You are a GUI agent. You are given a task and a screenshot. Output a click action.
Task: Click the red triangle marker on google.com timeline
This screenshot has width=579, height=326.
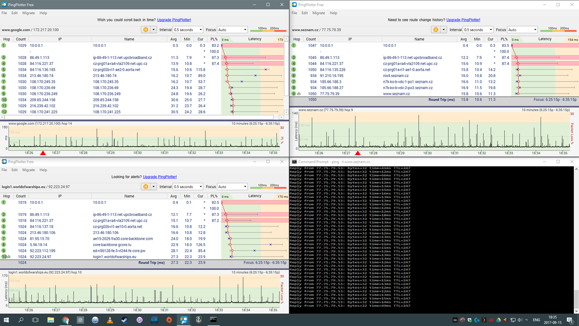[x=43, y=153]
